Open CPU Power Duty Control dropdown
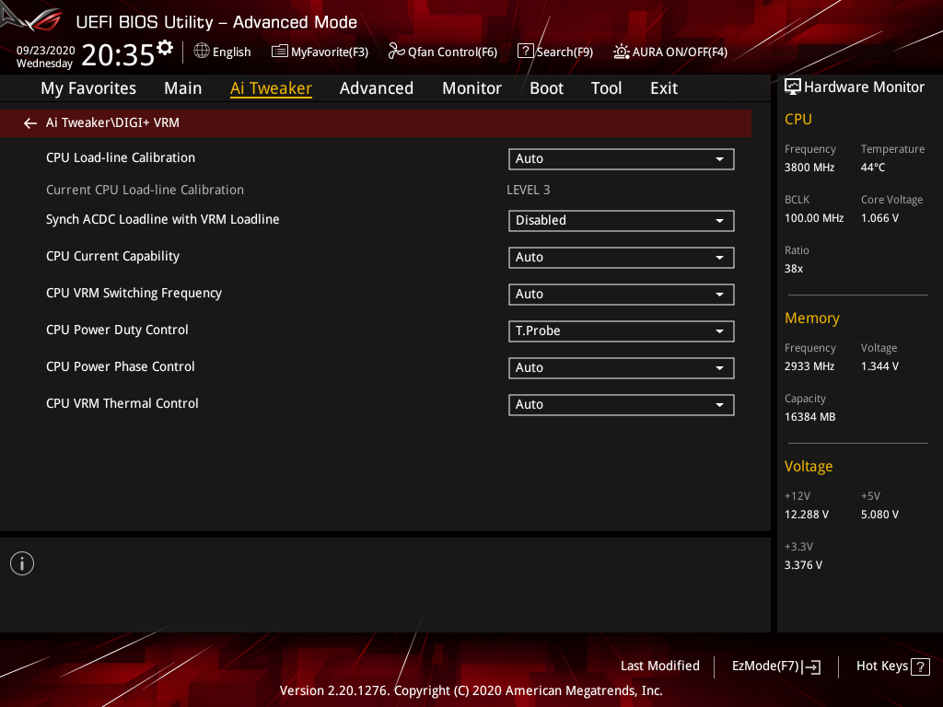This screenshot has height=707, width=943. 622,331
